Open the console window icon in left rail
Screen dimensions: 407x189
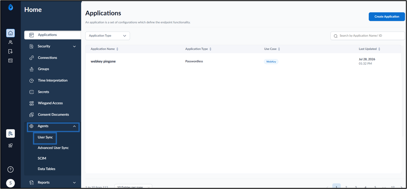pos(11,60)
